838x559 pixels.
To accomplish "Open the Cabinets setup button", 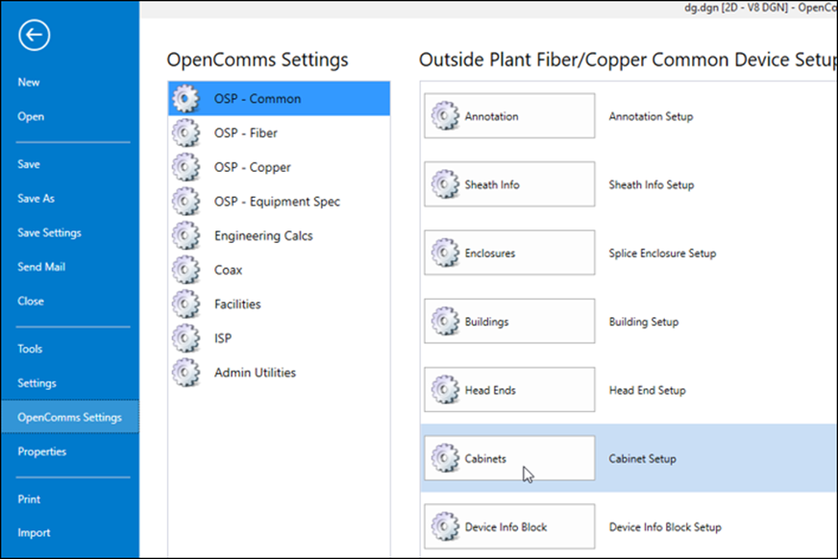I will (x=509, y=458).
